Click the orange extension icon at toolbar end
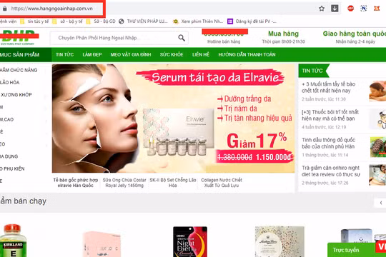Image resolution: width=386 pixels, height=257 pixels. 377,9
